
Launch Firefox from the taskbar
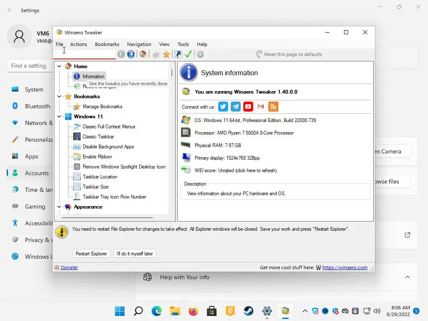click(193, 311)
